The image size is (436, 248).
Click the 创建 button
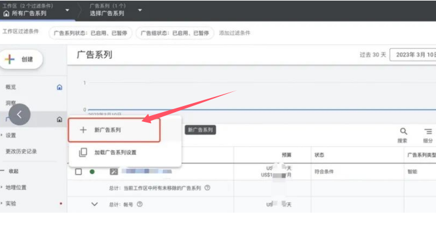pos(23,59)
